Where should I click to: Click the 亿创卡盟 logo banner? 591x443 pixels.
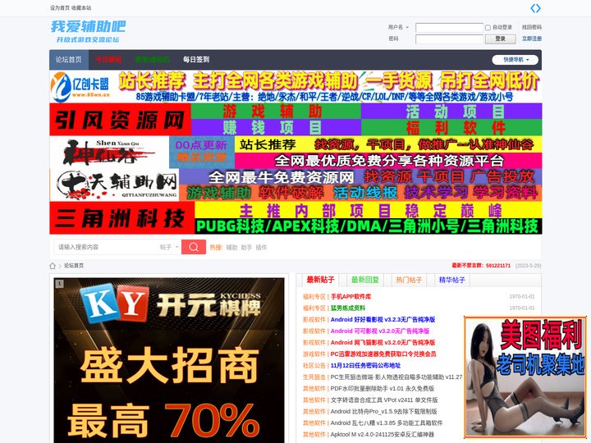point(82,87)
